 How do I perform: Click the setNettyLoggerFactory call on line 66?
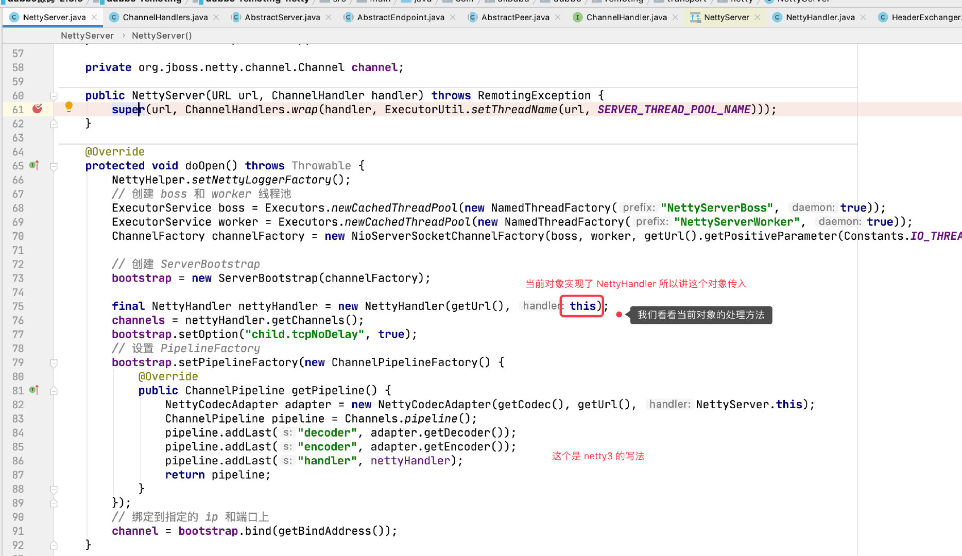pyautogui.click(x=261, y=180)
